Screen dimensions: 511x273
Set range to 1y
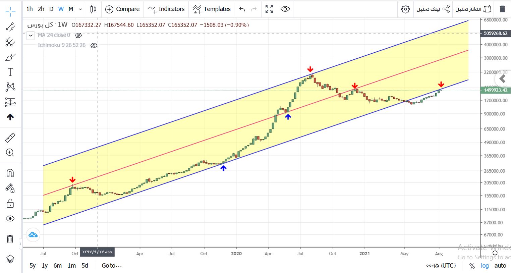tap(45, 266)
